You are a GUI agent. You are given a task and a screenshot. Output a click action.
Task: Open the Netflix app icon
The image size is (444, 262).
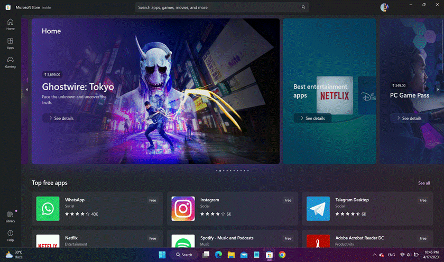coord(48,241)
